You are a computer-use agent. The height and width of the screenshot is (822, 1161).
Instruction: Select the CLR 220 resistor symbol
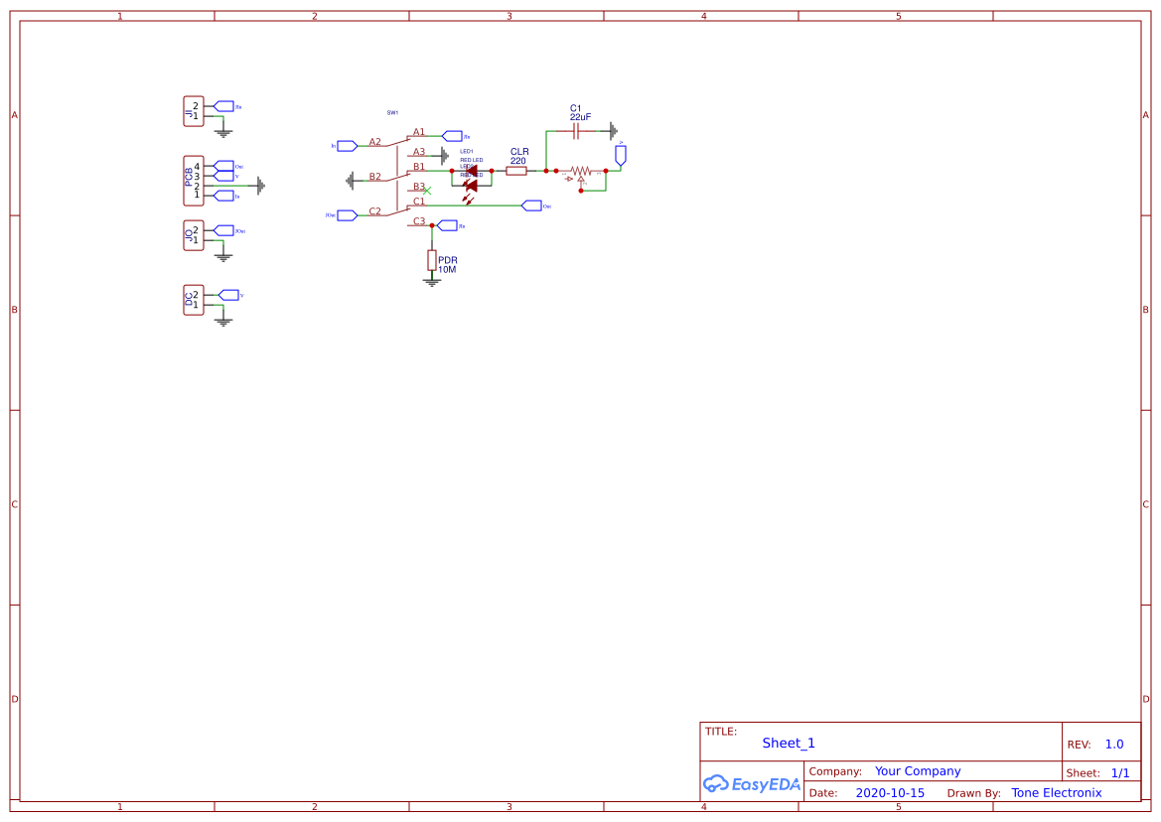point(516,171)
